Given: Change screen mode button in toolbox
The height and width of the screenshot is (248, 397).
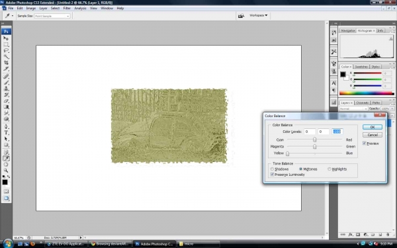Looking at the screenshot, I should tap(6, 198).
